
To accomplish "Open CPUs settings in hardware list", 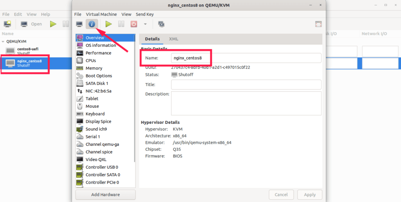I will point(105,61).
